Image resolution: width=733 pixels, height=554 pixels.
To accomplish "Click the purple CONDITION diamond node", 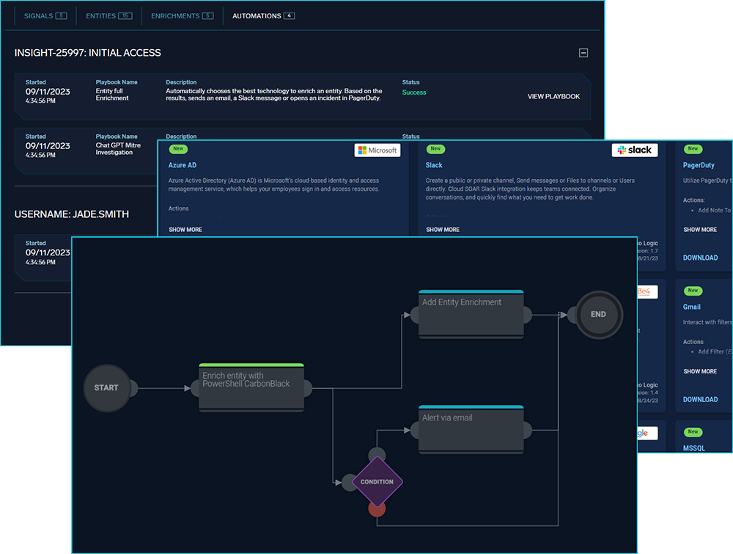I will pos(377,482).
